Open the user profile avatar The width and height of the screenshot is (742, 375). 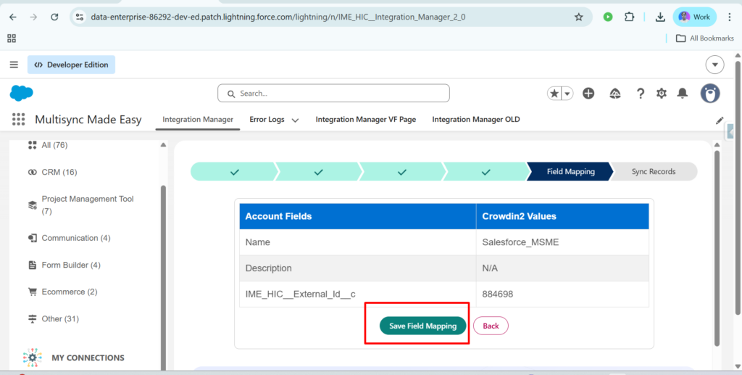pyautogui.click(x=710, y=94)
